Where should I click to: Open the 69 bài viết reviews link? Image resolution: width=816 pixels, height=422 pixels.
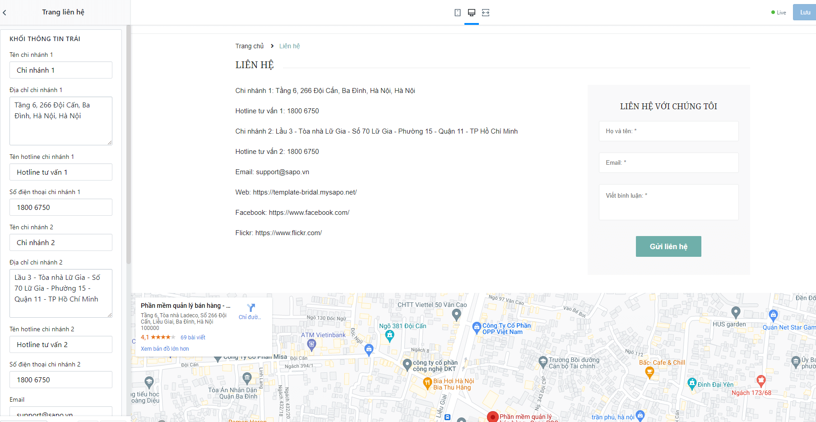click(x=193, y=338)
